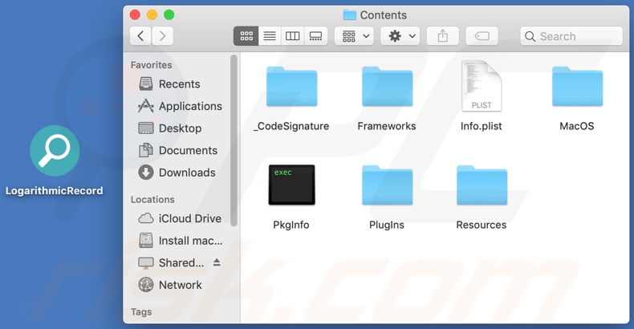Image resolution: width=634 pixels, height=329 pixels.
Task: Click the PkgInfo name label
Action: click(291, 225)
